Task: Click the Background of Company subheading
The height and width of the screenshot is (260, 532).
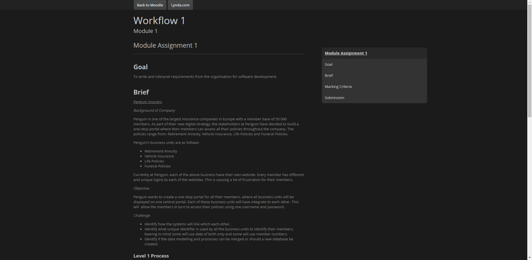Action: click(154, 110)
